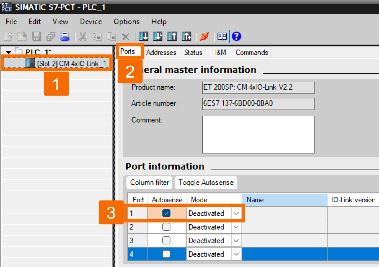Uncheck Autosense for port 1
Image resolution: width=379 pixels, height=267 pixels.
pos(166,213)
